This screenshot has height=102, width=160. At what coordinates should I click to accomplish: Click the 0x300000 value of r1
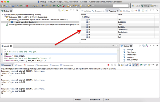click(x=122, y=22)
